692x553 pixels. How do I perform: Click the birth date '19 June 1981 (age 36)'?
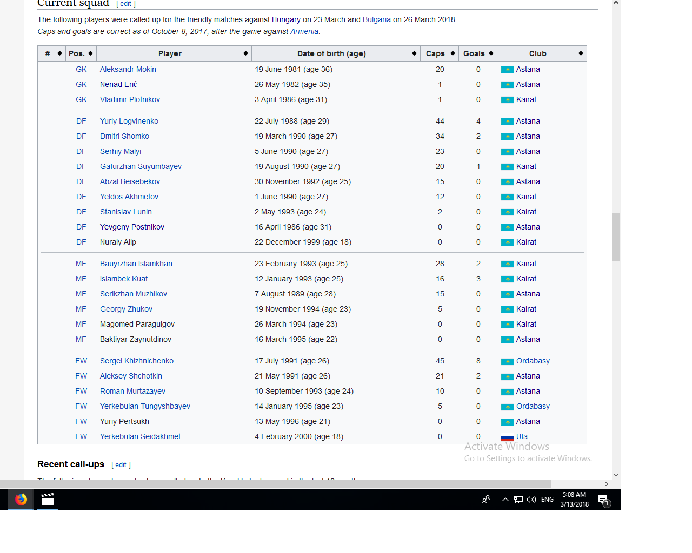294,69
